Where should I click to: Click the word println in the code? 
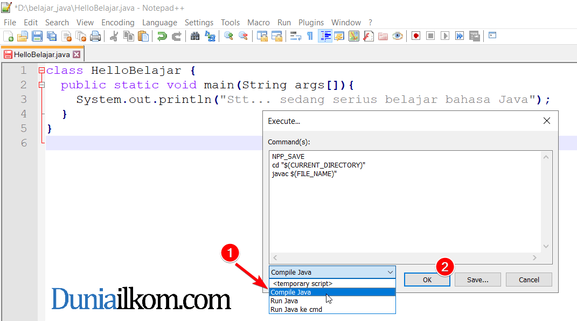pos(185,100)
